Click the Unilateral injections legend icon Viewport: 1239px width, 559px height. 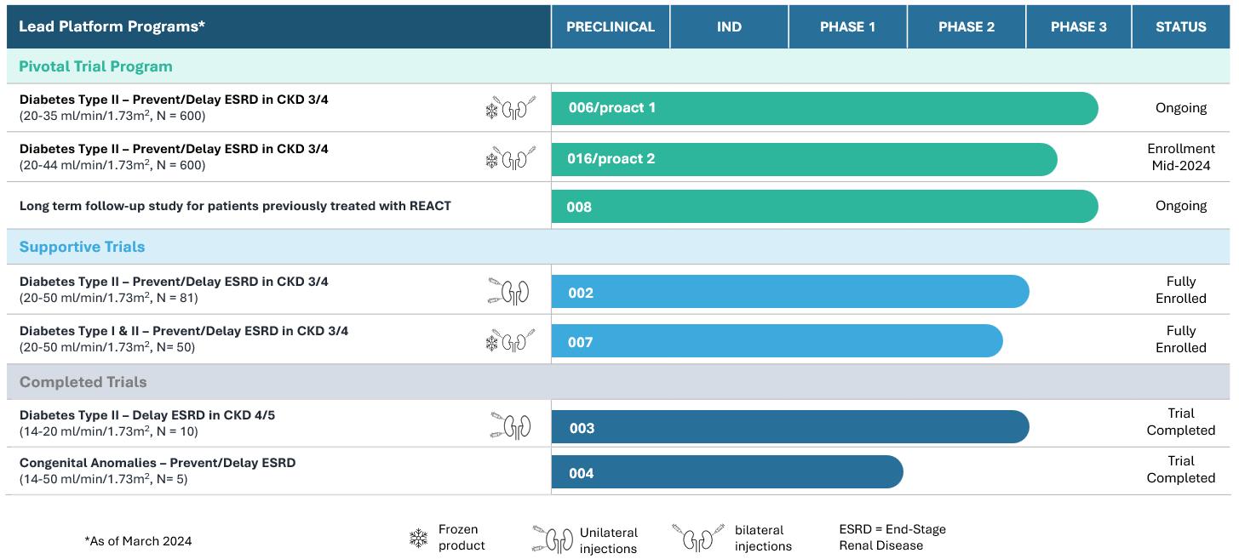(553, 539)
